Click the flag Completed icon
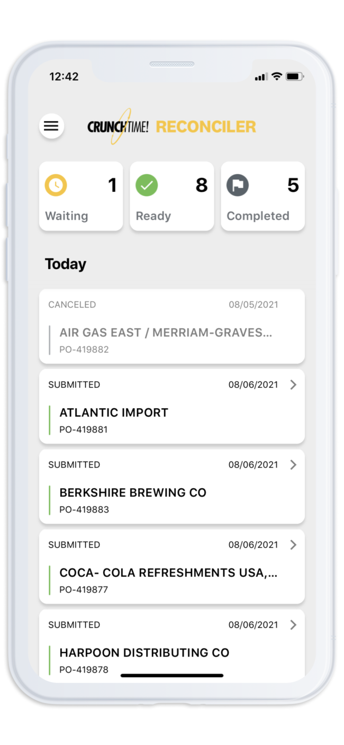The image size is (344, 745). tap(238, 185)
